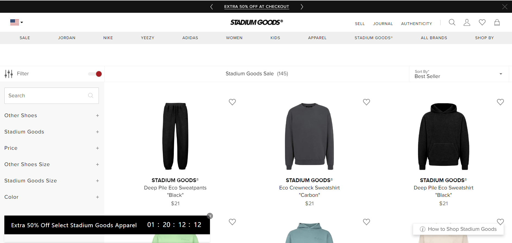Favorite the Eco Crewneck Sweatshirt Carbon
Viewport: 512px width, 243px height.
(366, 102)
